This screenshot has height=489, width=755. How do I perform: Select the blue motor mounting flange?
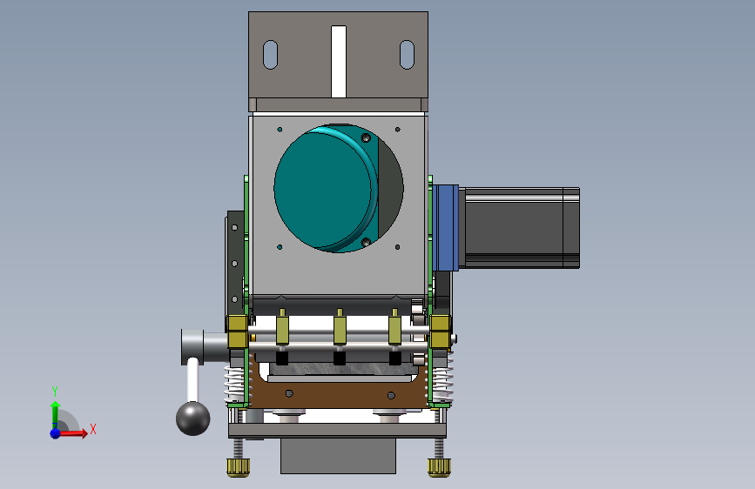click(445, 228)
